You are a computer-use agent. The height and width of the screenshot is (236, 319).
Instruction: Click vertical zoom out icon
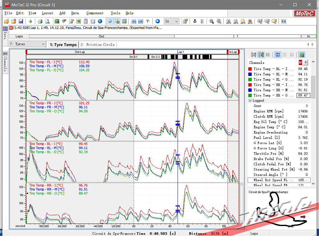(x=267, y=21)
